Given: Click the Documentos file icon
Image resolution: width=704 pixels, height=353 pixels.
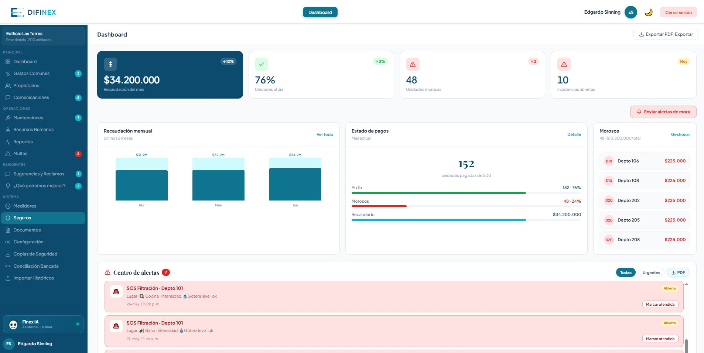Looking at the screenshot, I should [8, 230].
